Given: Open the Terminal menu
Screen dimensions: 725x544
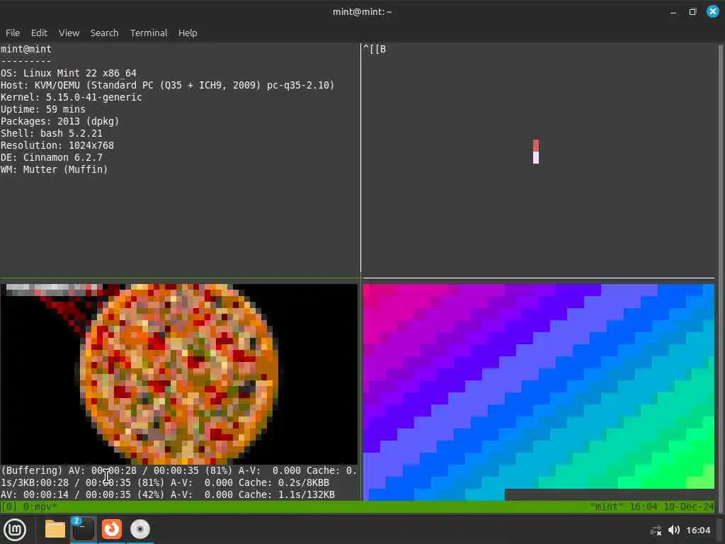Looking at the screenshot, I should pyautogui.click(x=149, y=33).
